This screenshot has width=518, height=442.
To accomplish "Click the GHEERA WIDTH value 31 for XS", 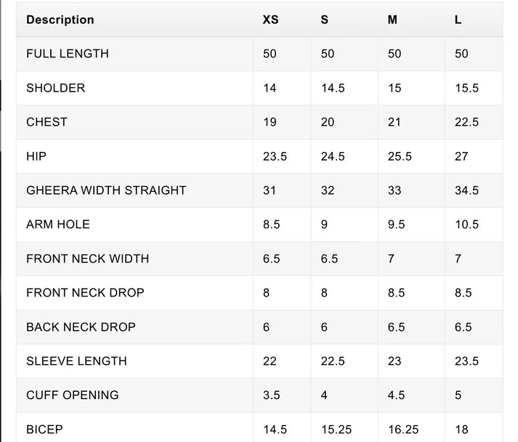I will coord(270,190).
